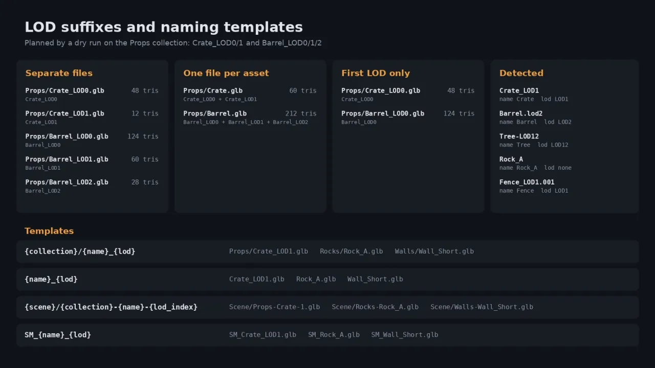Click the "LOD suffixes and naming templates" heading
The image size is (655, 368).
coord(164,27)
